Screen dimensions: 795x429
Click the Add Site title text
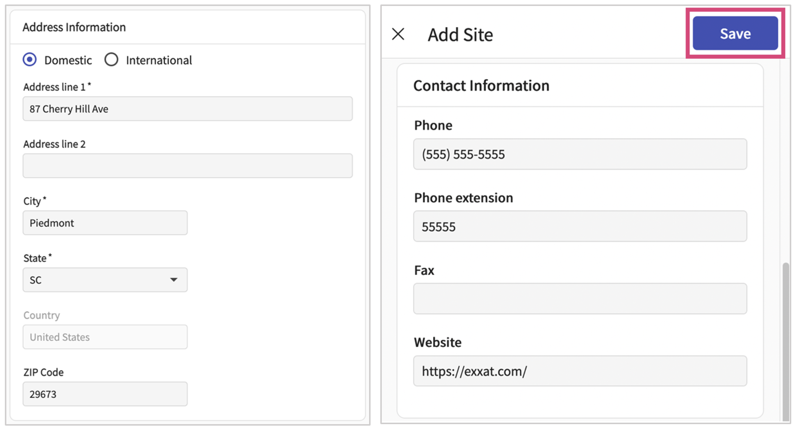[x=460, y=35]
